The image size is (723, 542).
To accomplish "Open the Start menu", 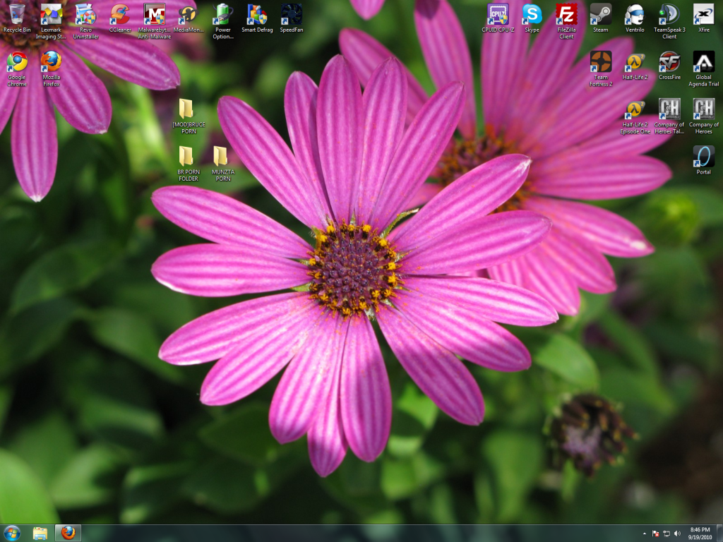I will [x=11, y=534].
